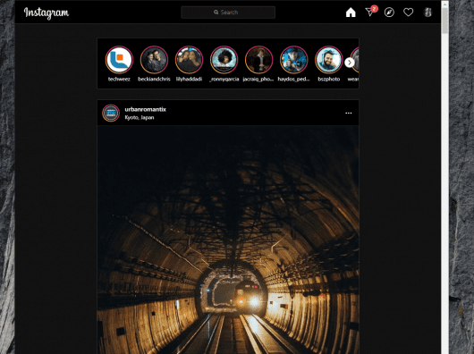Click the techweez story label
The image size is (474, 354).
pos(119,80)
